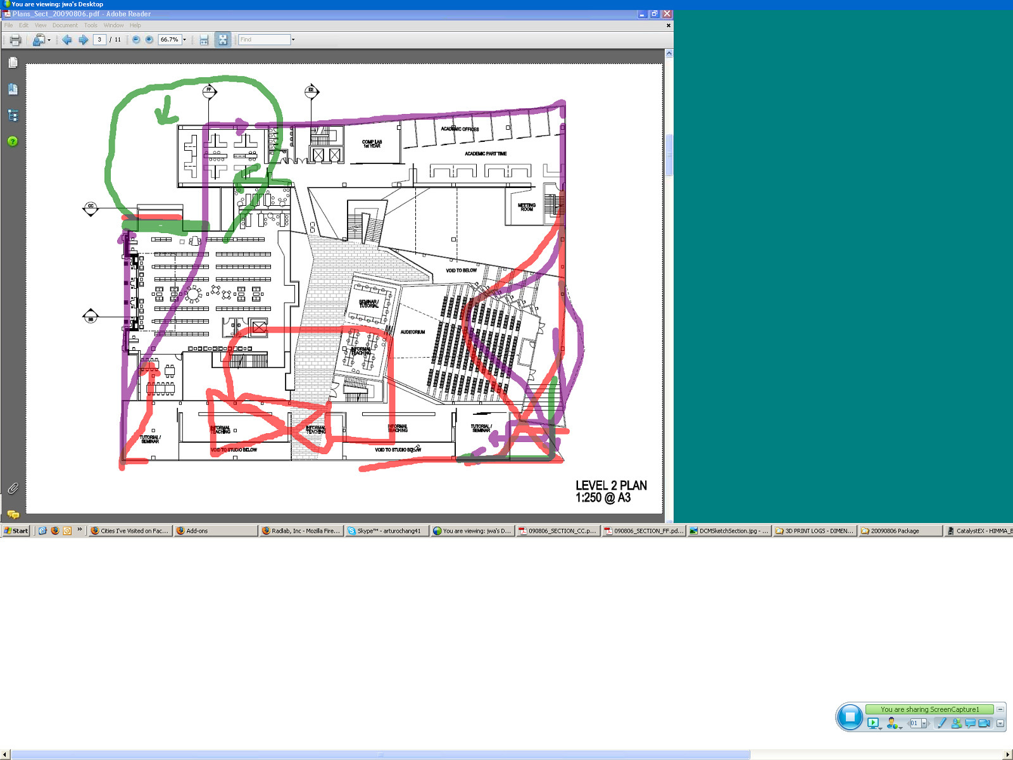Click the scroll up arrow of document scrollbar
The width and height of the screenshot is (1013, 760).
point(669,54)
